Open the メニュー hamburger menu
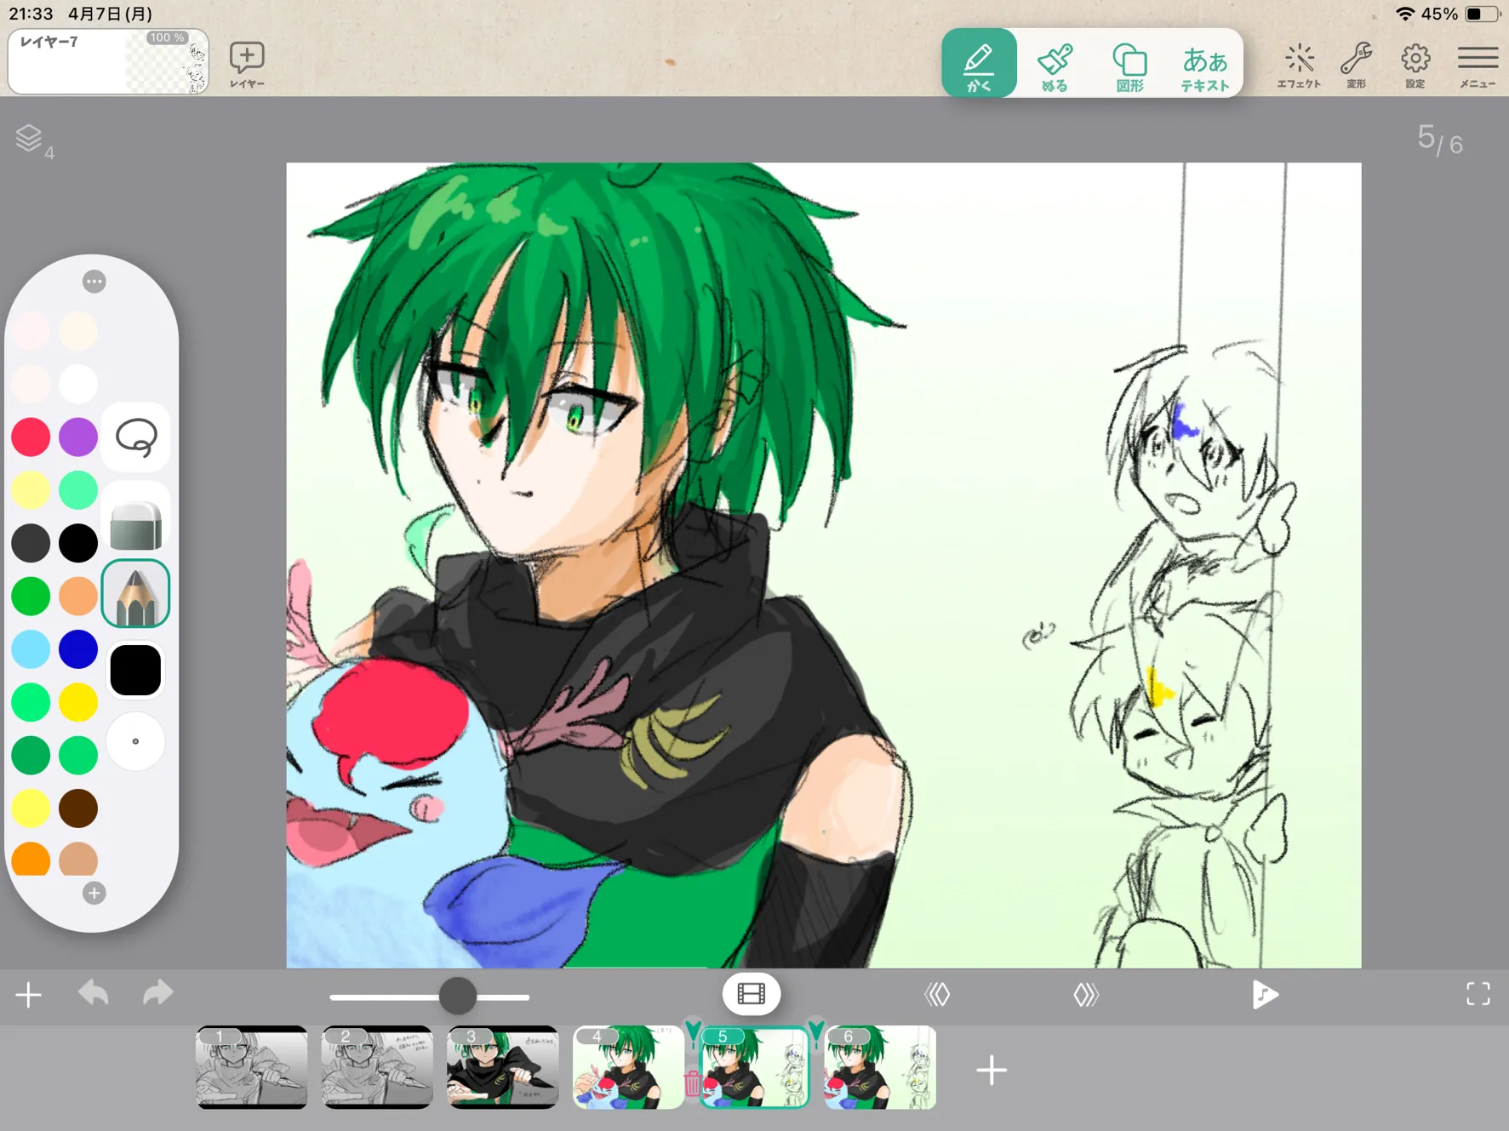This screenshot has width=1509, height=1131. pyautogui.click(x=1478, y=66)
